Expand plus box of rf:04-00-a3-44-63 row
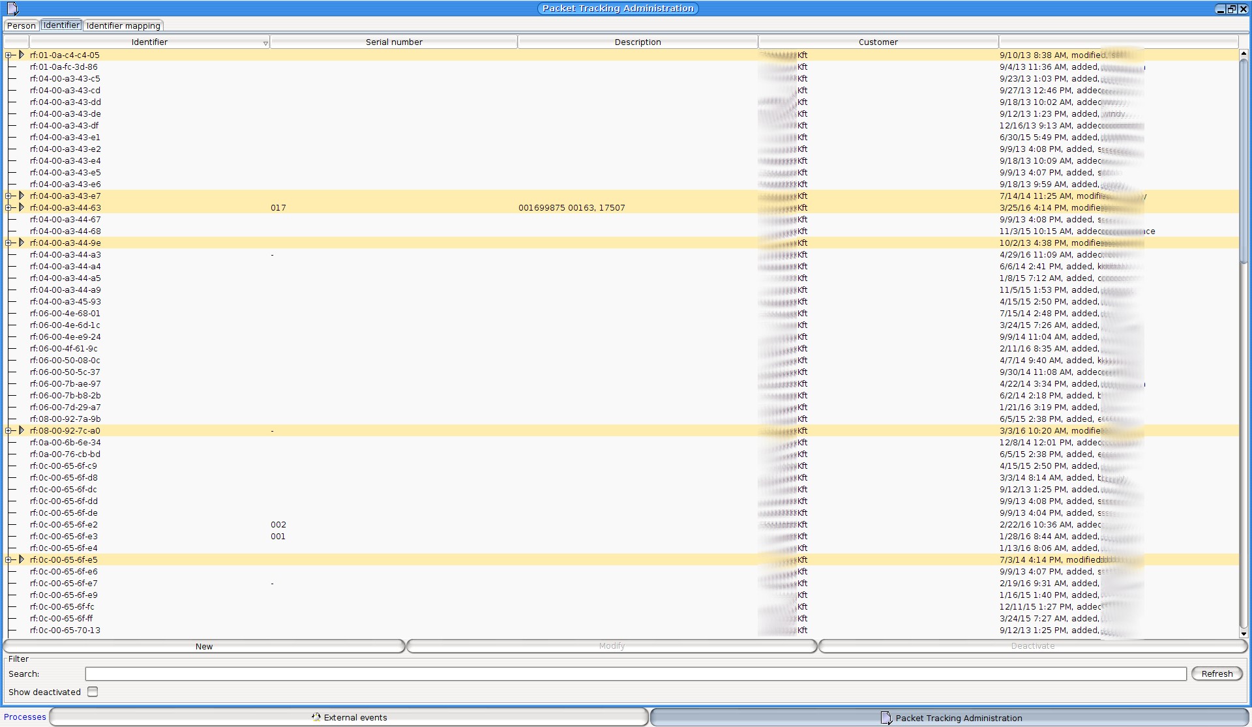This screenshot has height=727, width=1252. [8, 207]
